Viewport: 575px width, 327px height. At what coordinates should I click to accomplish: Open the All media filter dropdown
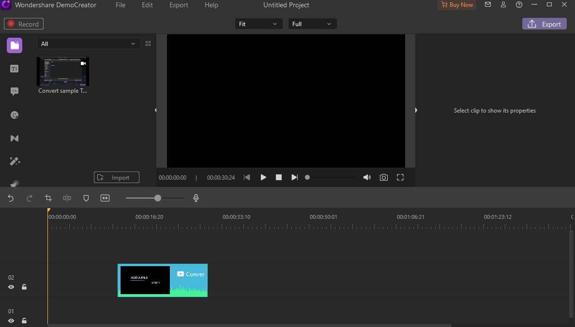click(x=89, y=43)
